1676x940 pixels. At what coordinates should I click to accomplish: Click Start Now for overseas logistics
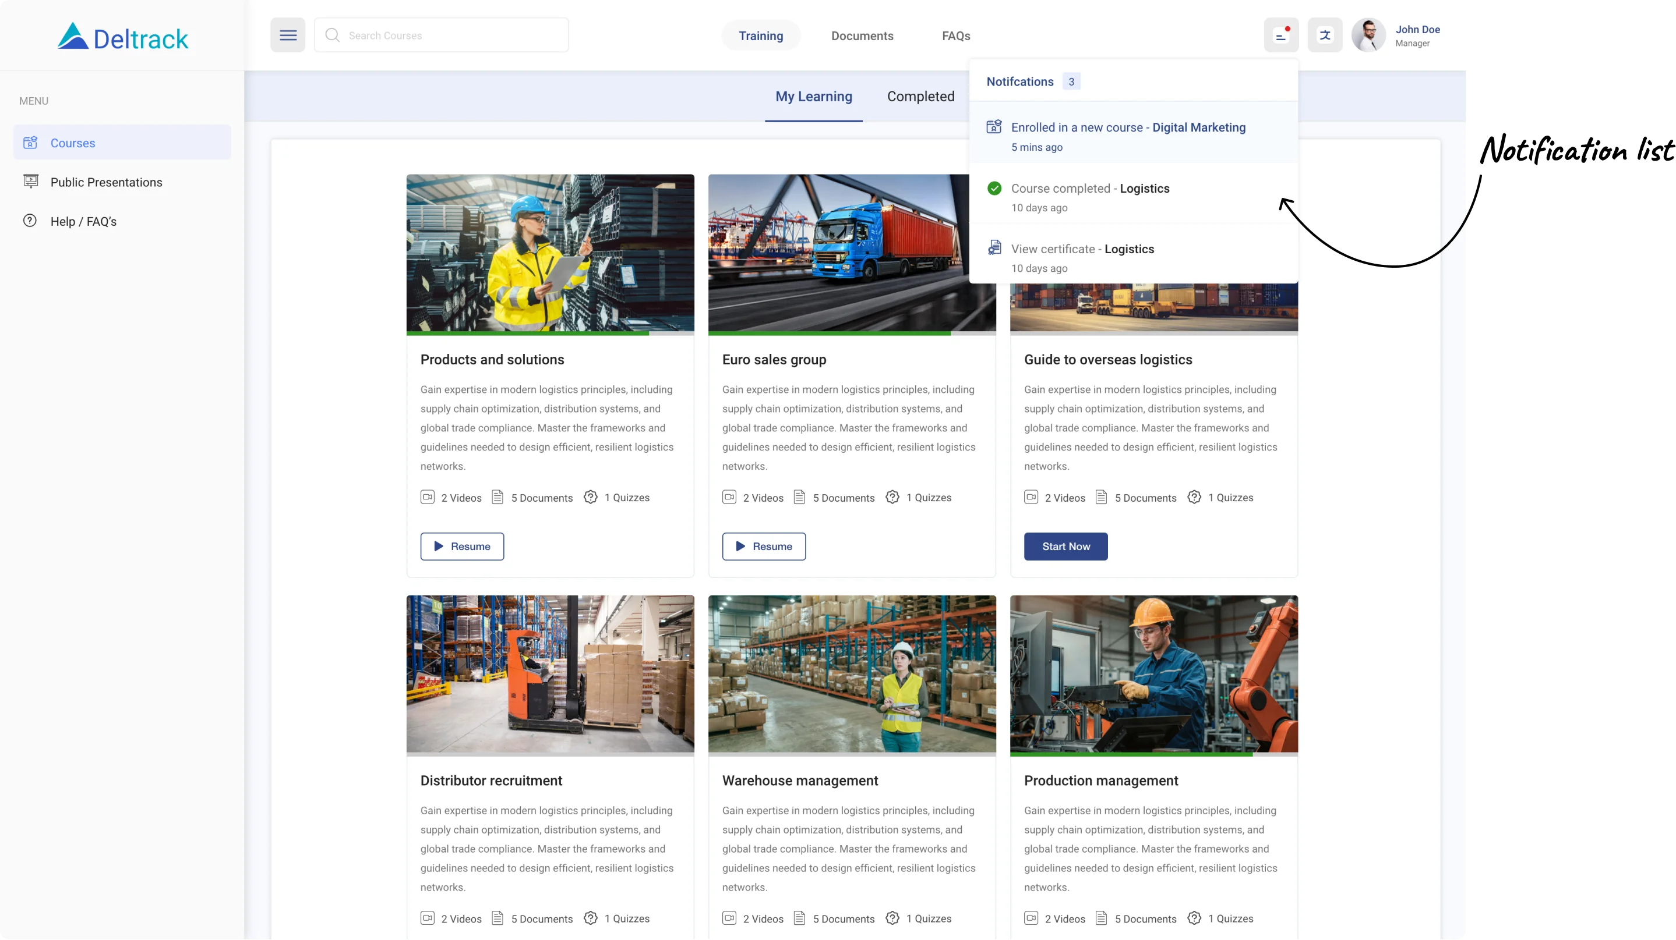coord(1065,546)
